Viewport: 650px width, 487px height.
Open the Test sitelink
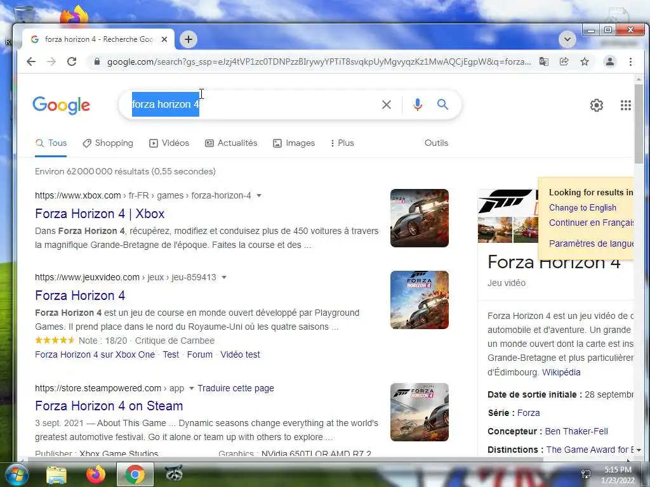171,355
